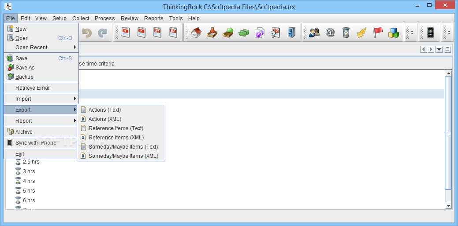This screenshot has height=226, width=458.
Task: Expand the rightmost toolbar overflow chevron
Action: point(449,33)
